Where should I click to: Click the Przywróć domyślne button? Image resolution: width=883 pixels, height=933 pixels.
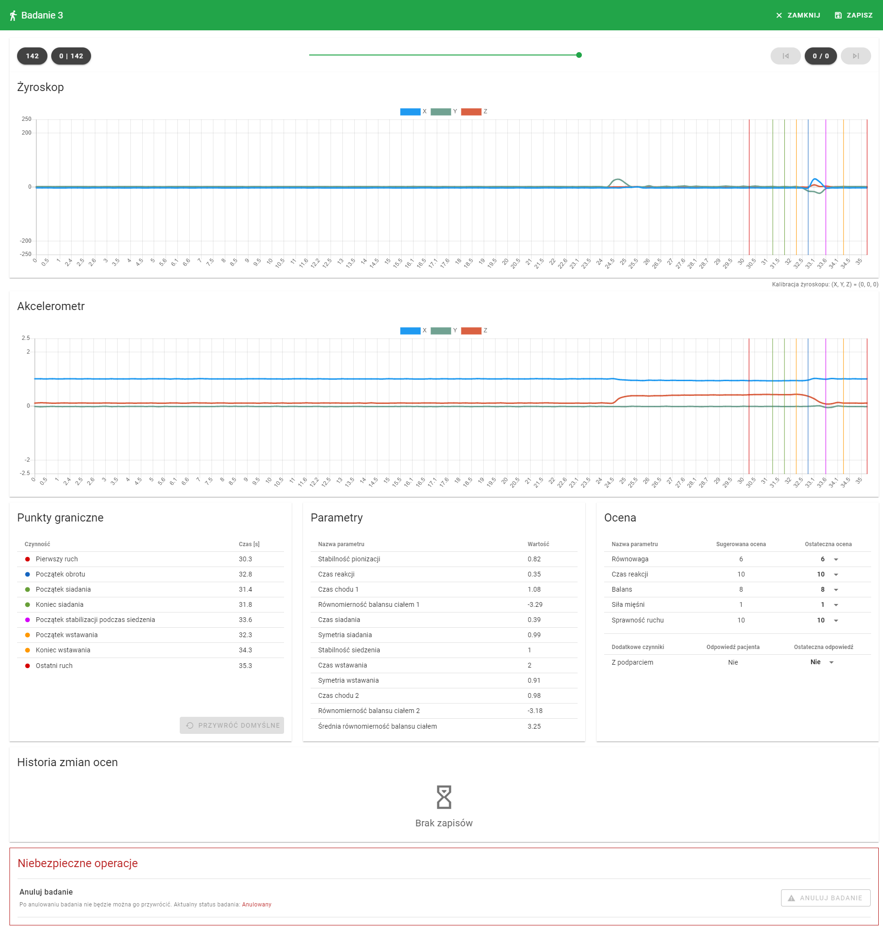click(232, 725)
